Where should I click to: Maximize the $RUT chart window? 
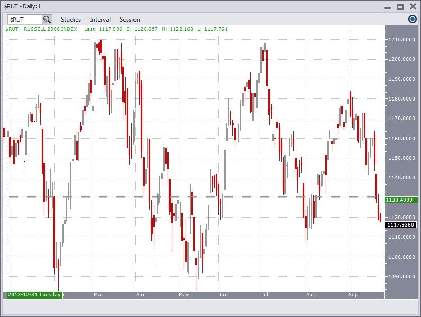[x=400, y=7]
